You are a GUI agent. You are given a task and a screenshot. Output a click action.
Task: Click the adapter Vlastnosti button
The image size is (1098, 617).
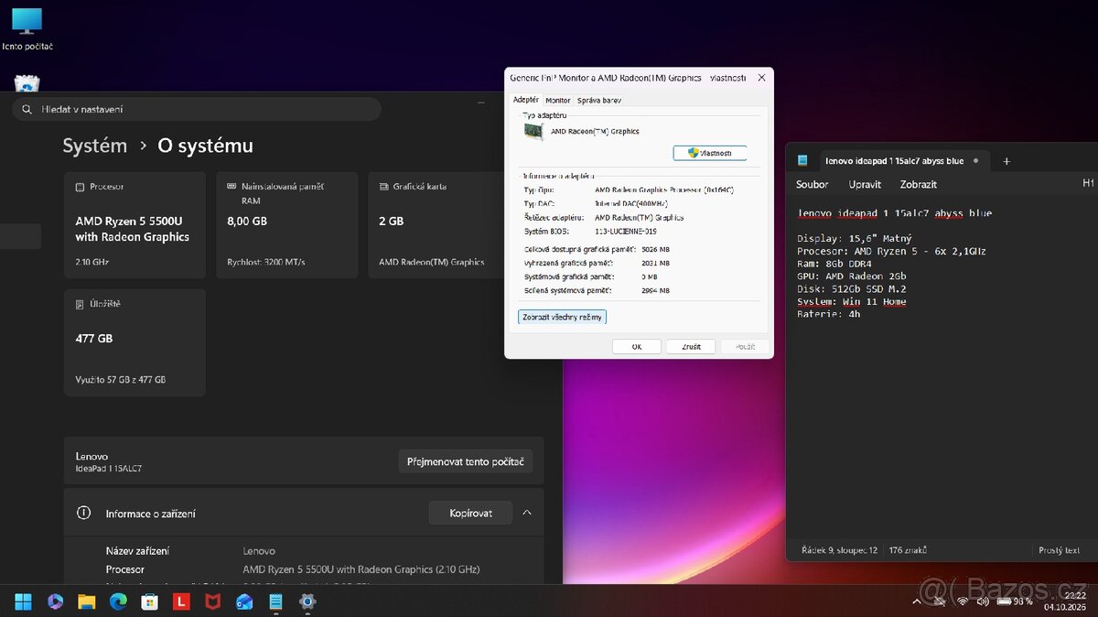(710, 153)
